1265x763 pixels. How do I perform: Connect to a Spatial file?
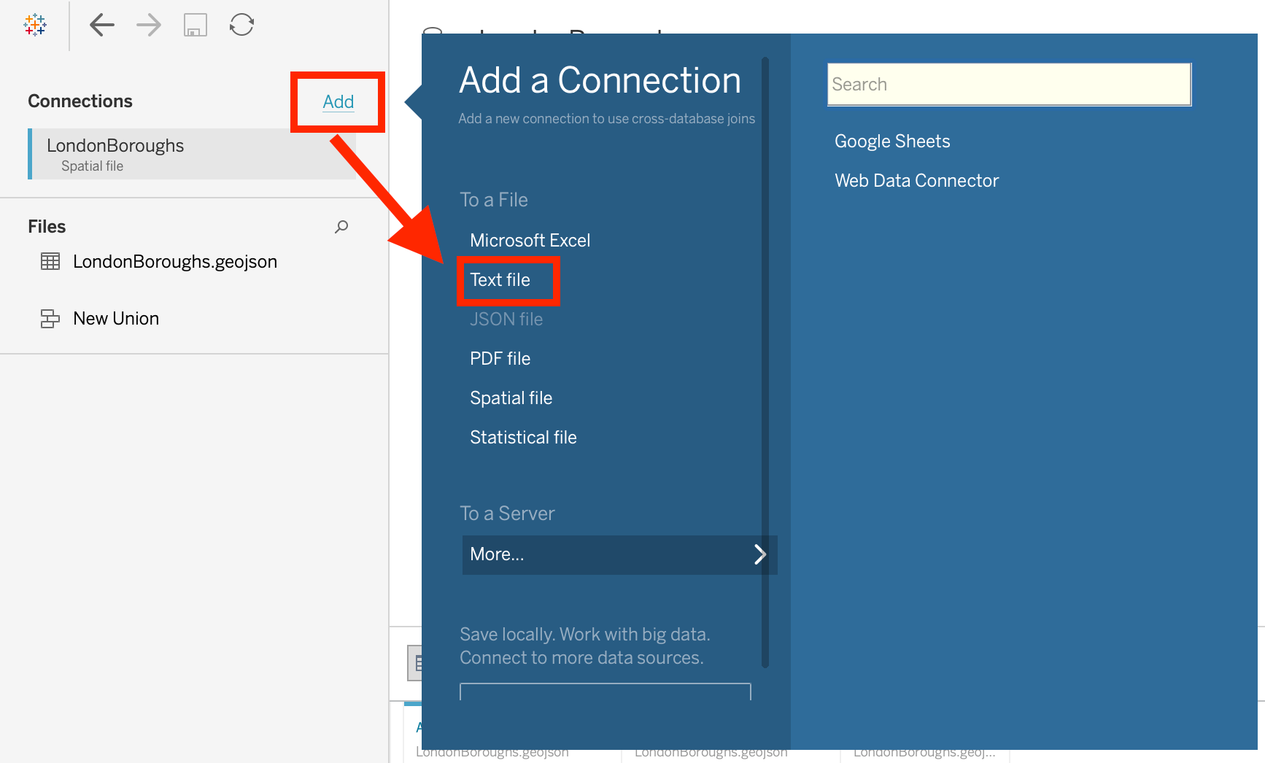(x=511, y=398)
